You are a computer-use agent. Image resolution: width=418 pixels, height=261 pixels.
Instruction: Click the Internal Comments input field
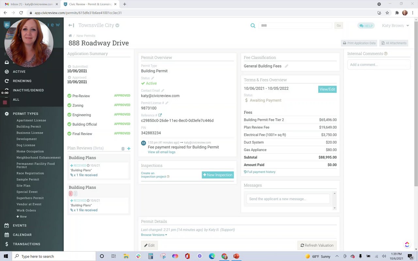click(x=379, y=65)
